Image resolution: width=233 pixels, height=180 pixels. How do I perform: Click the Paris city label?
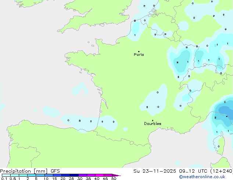pos(139,54)
